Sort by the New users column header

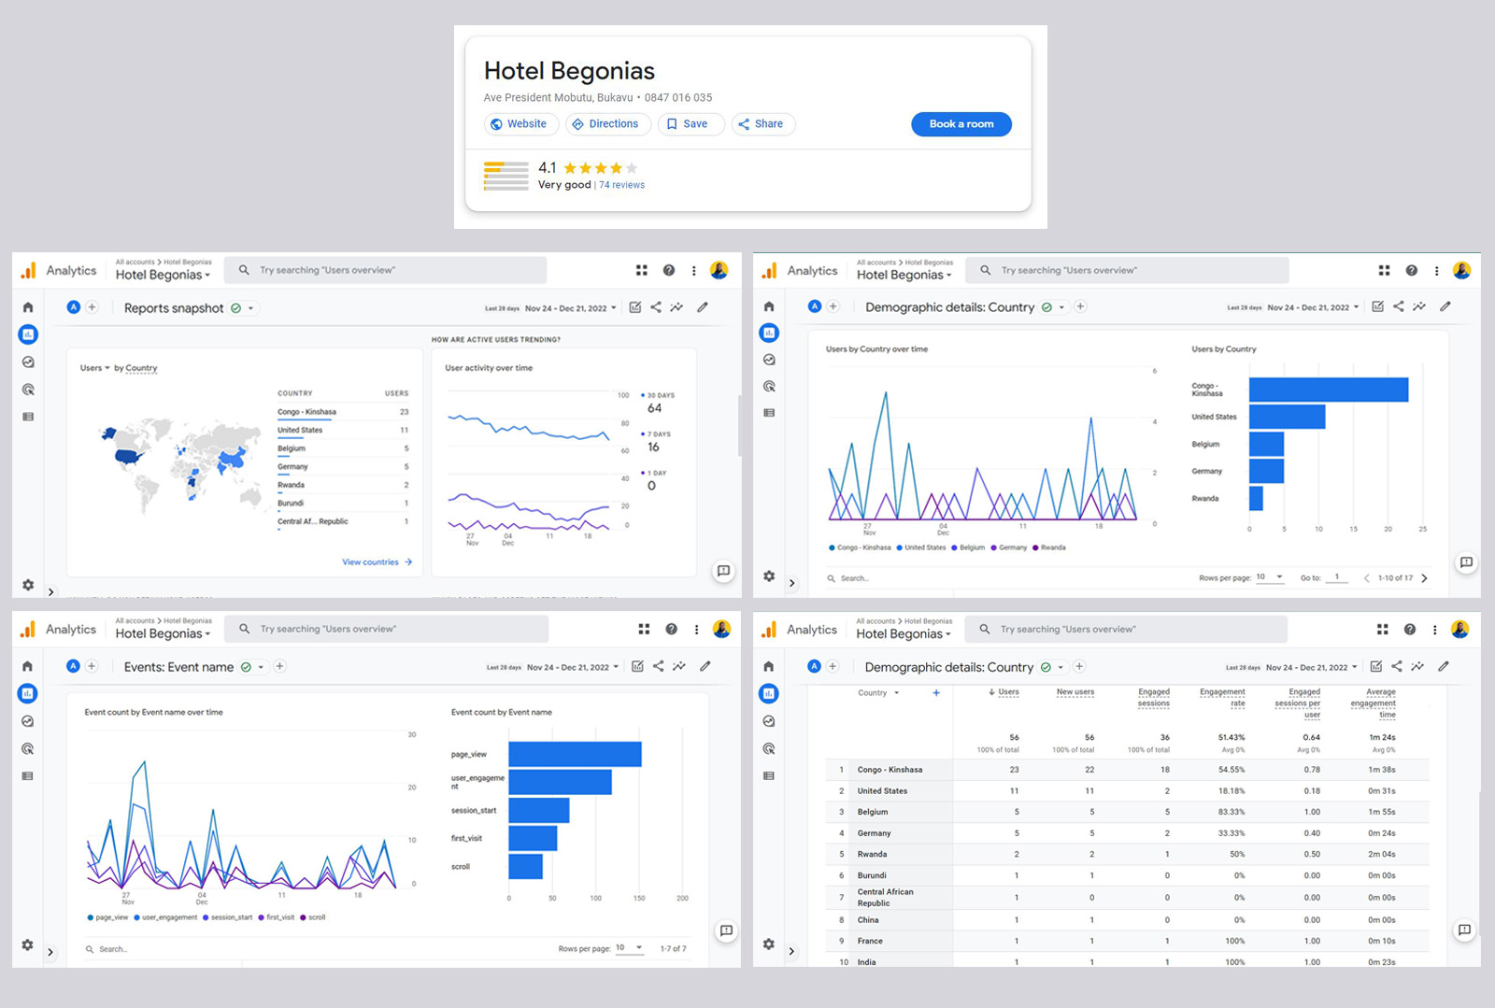1075,692
